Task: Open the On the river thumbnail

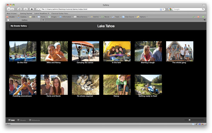Action: 23,51
